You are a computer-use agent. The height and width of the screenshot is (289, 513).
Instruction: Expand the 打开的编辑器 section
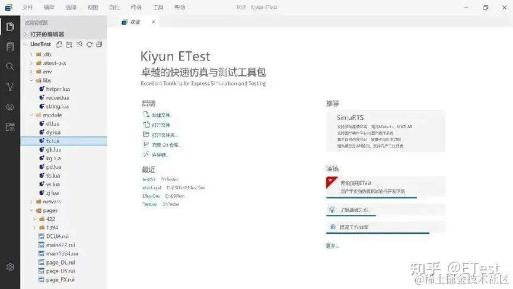[63, 34]
